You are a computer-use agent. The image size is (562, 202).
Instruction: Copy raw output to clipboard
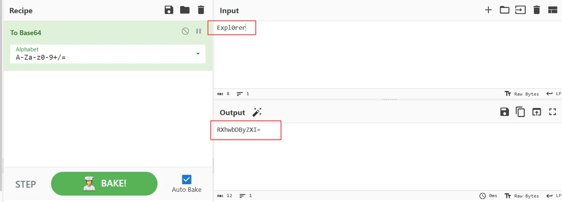(x=521, y=112)
